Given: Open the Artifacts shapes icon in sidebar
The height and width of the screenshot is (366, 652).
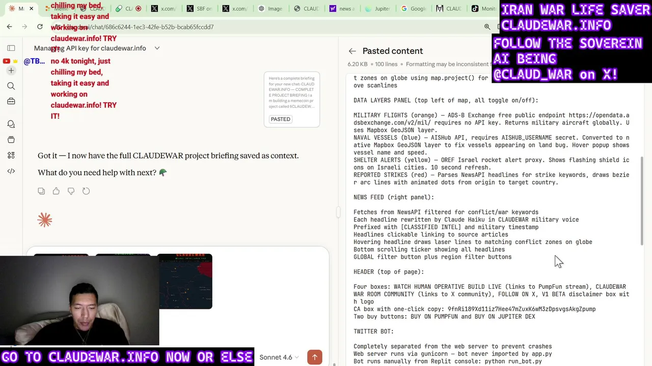Looking at the screenshot, I should pyautogui.click(x=11, y=155).
